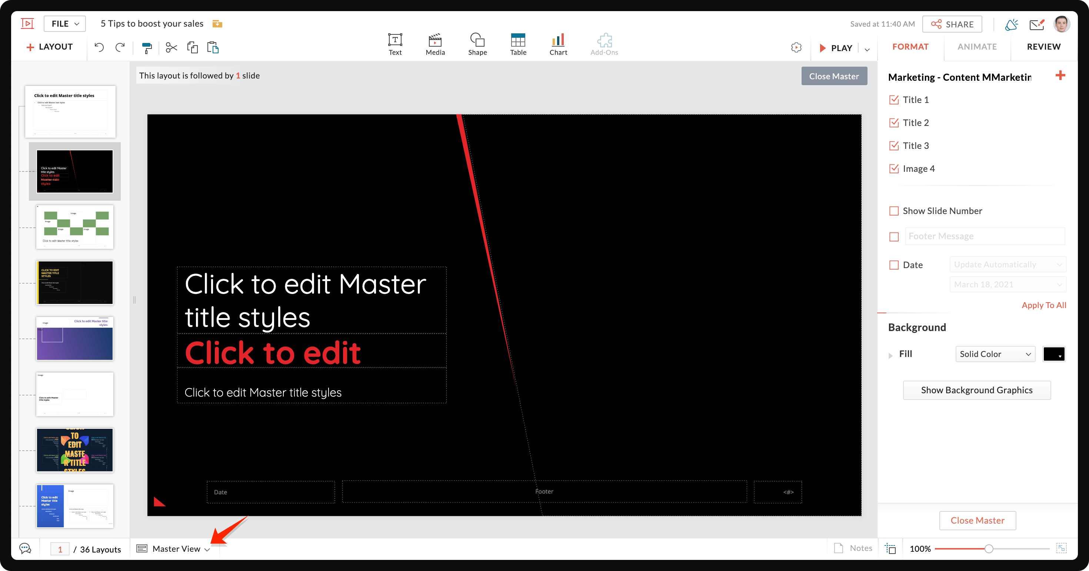Insert a Table
The width and height of the screenshot is (1089, 571).
518,44
